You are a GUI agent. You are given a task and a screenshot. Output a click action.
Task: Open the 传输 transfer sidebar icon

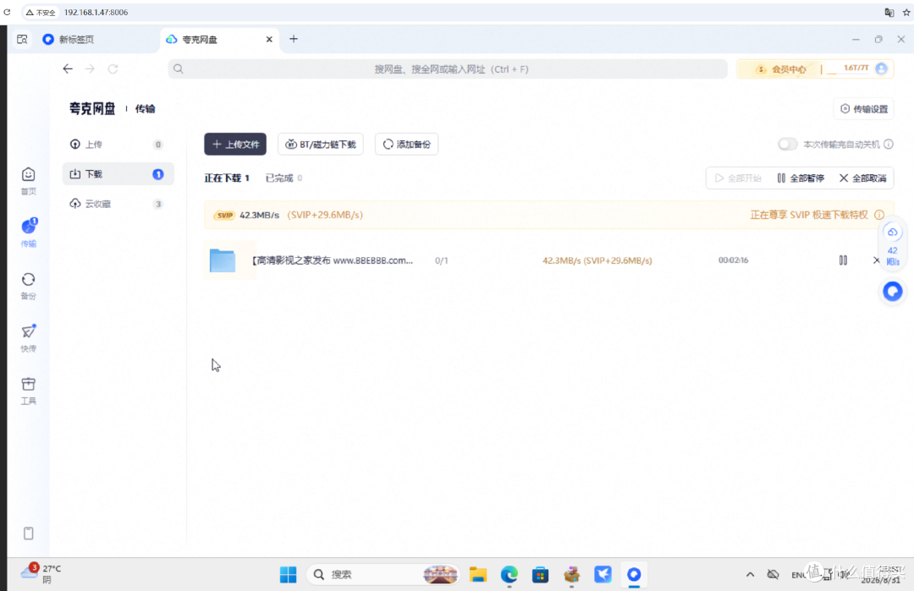(28, 233)
